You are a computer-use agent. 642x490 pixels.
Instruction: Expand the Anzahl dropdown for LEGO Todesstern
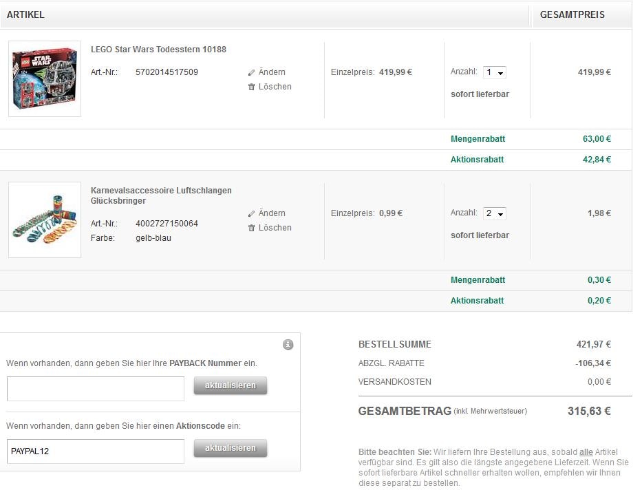coord(495,72)
